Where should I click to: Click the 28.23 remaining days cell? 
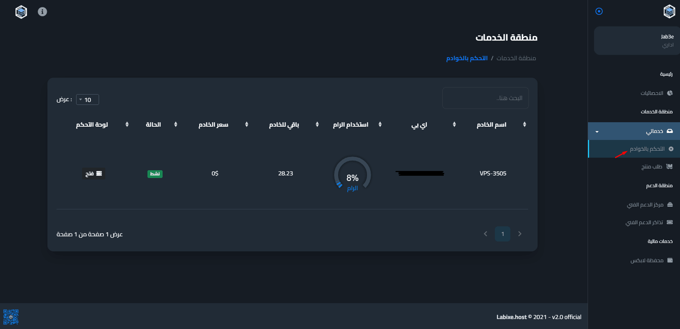click(286, 174)
